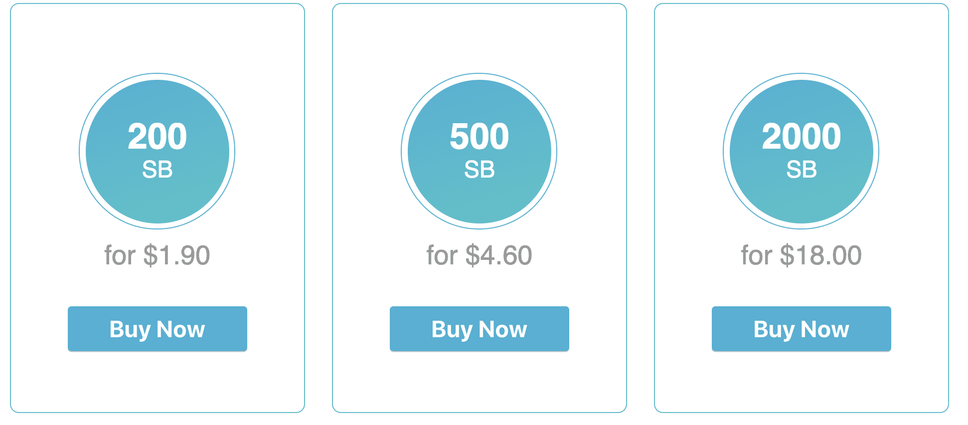Viewport: 968px width, 425px height.
Task: Click the '200' number inside the circle
Action: click(157, 136)
